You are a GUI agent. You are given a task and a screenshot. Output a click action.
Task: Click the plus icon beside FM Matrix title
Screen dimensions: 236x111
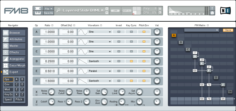[208, 25]
